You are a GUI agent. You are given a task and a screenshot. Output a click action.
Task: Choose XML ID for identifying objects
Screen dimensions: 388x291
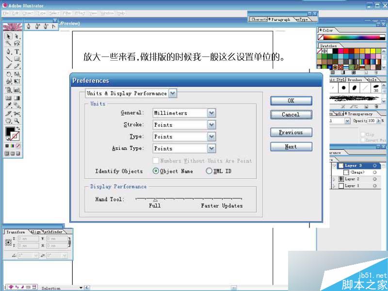[209, 171]
